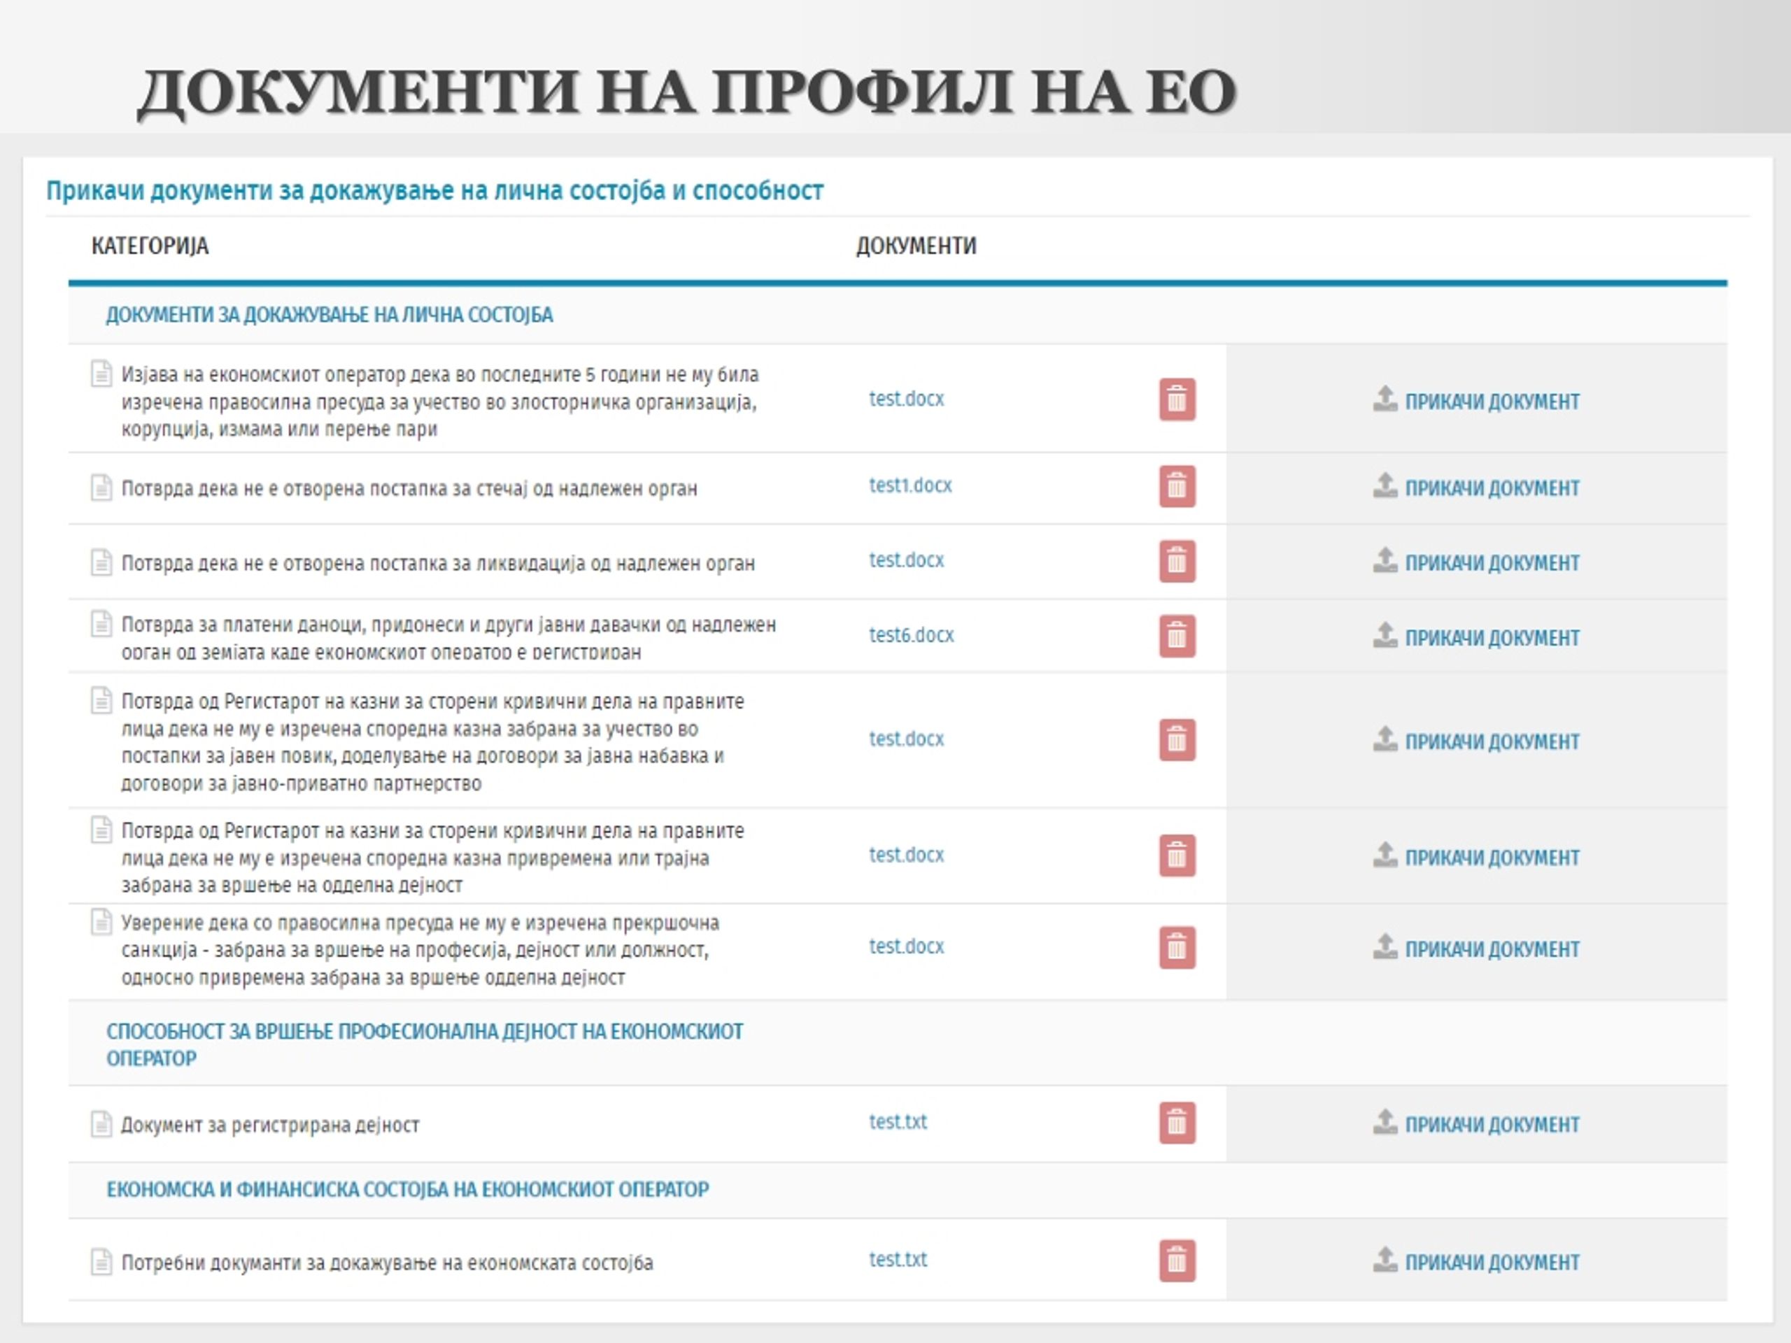Viewport: 1791px width, 1343px height.
Task: Click document icon beside јавно-приватно партнерство row
Action: point(101,700)
